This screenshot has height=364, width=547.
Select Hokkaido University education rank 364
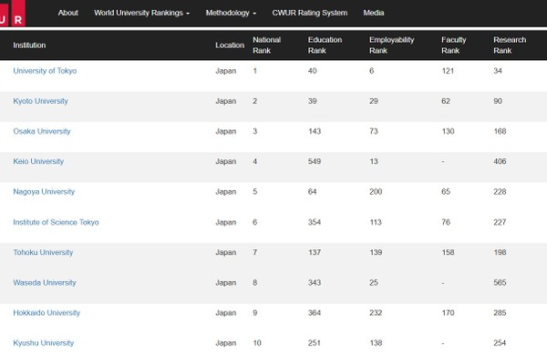pyautogui.click(x=315, y=313)
